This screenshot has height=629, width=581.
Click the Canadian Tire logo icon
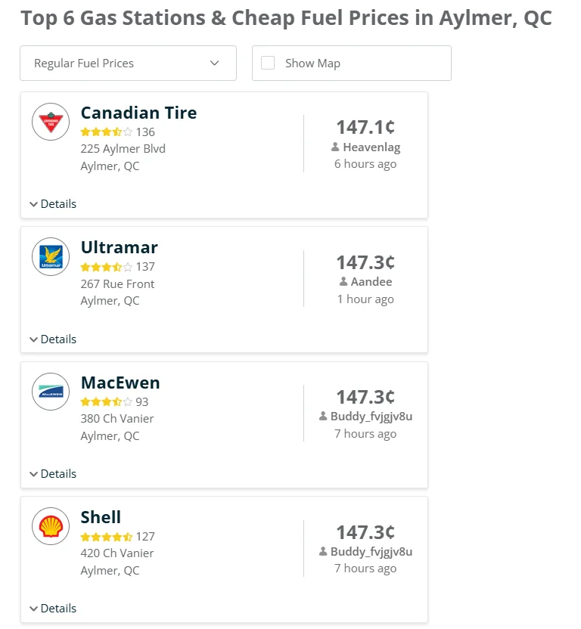(51, 122)
